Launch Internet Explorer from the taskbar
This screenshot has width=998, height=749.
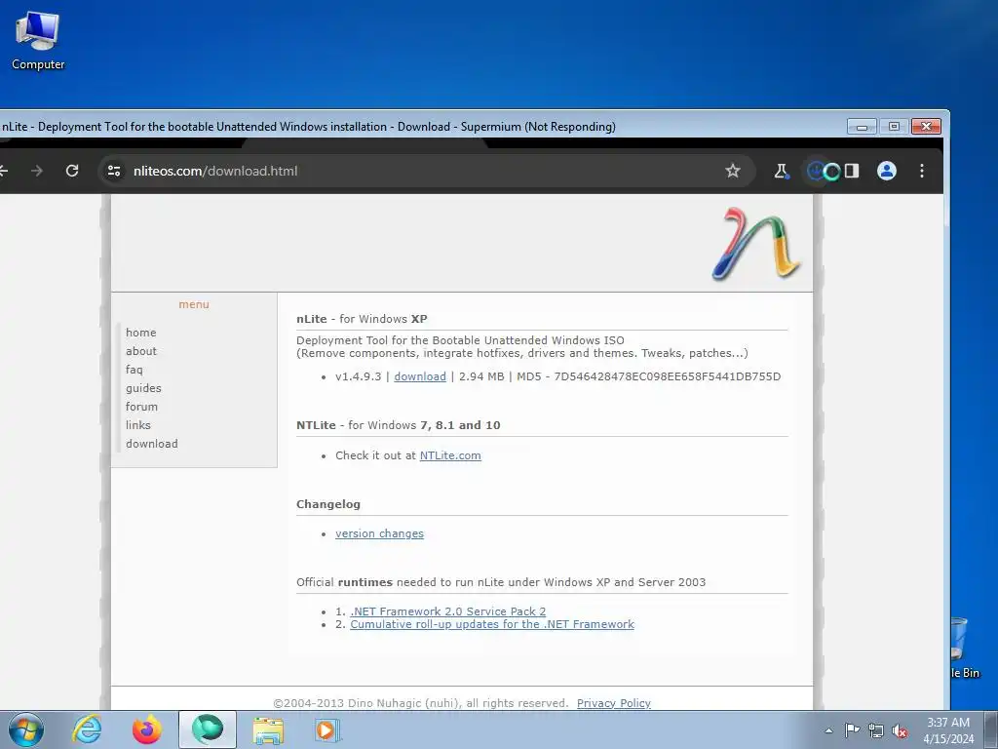tap(87, 729)
